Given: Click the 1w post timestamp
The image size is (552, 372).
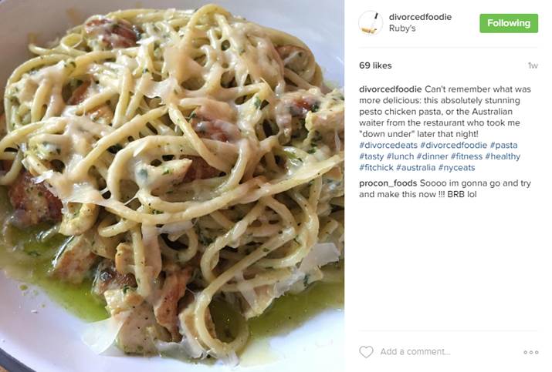Looking at the screenshot, I should (x=533, y=65).
